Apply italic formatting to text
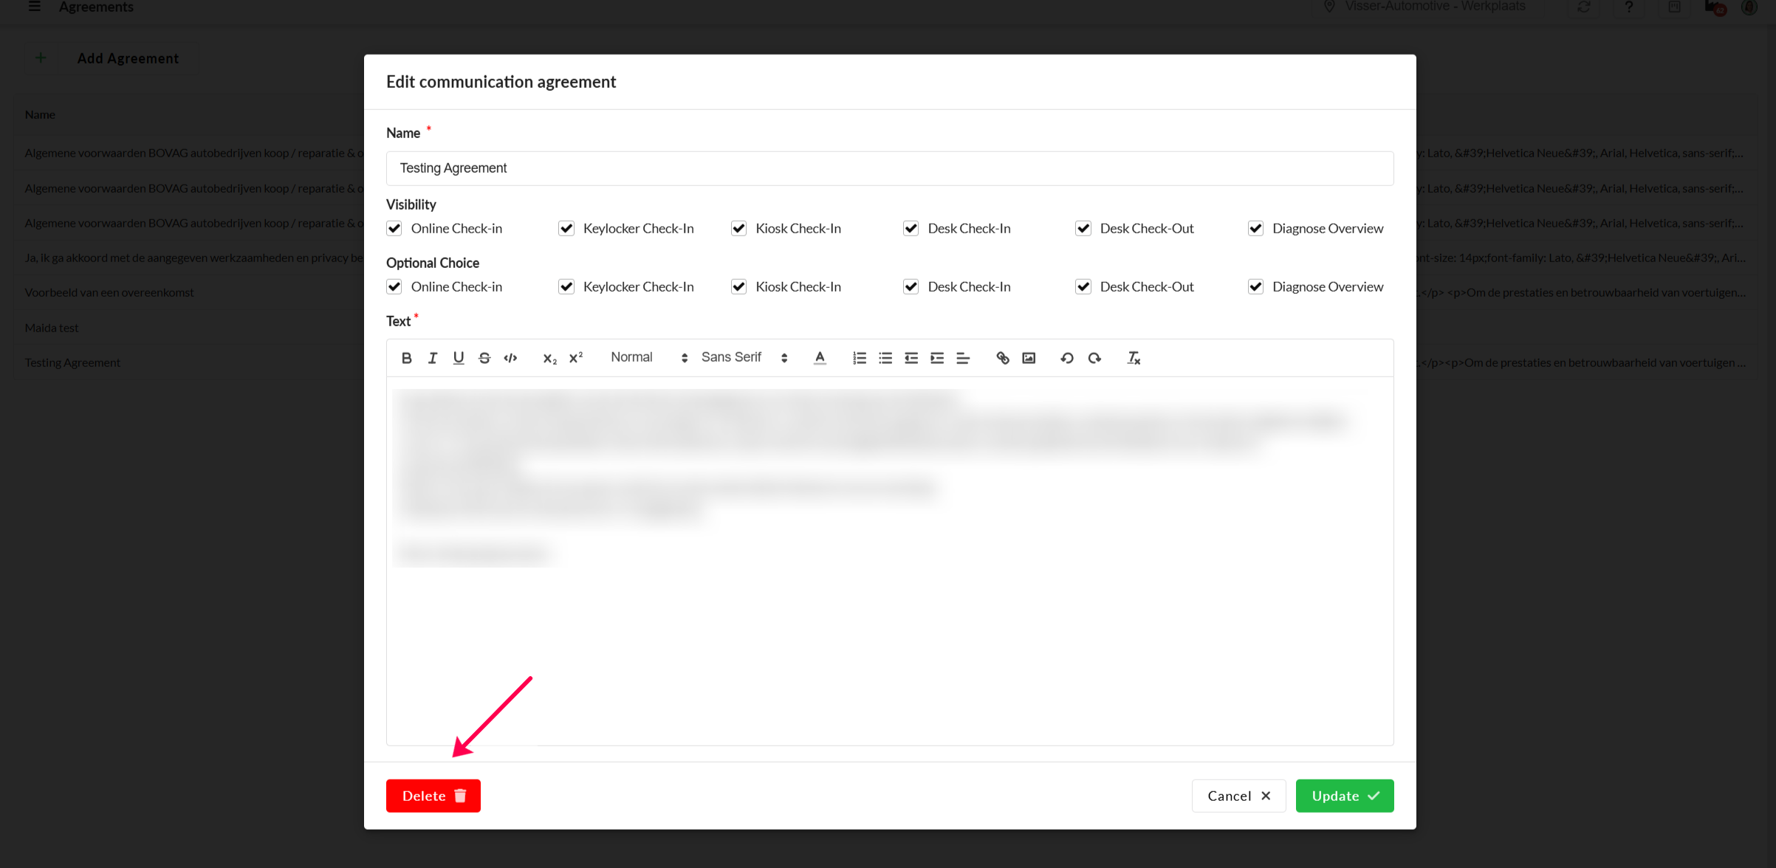 coord(433,358)
